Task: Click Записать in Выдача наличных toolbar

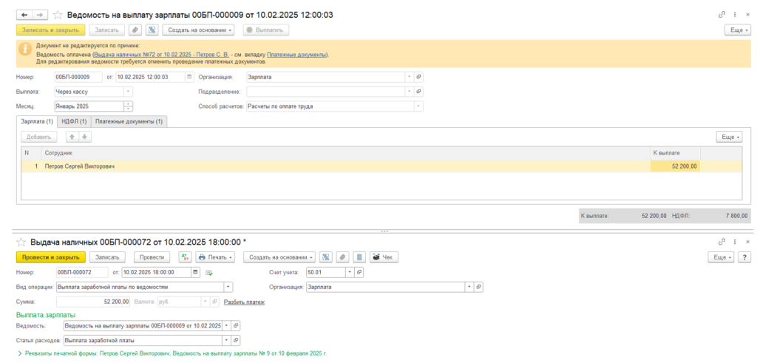Action: tap(107, 257)
